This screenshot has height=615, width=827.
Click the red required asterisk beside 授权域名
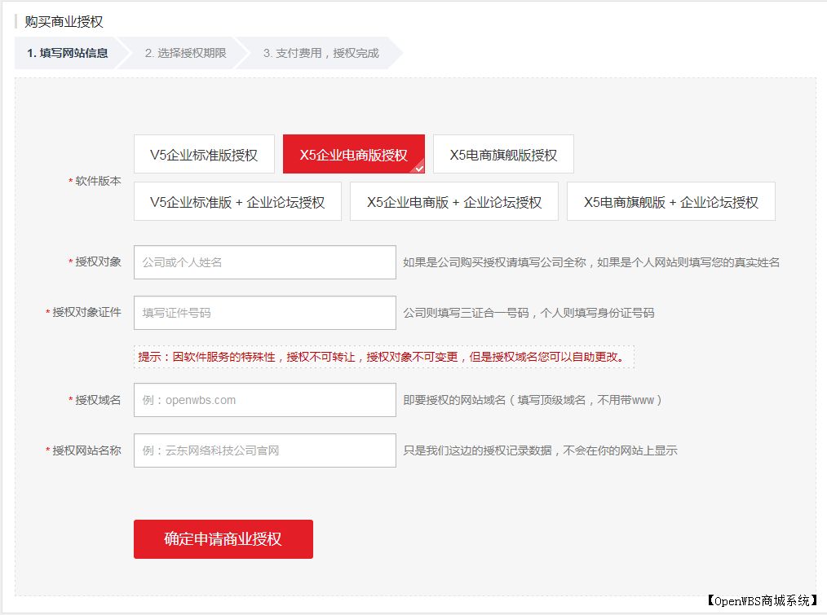(69, 398)
